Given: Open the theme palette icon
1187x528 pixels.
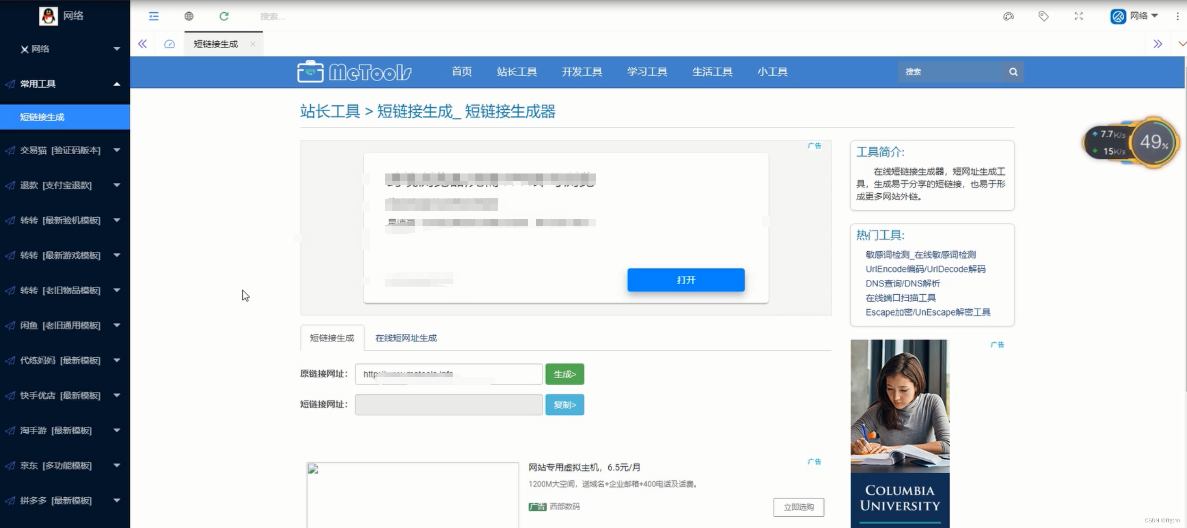Looking at the screenshot, I should (x=1008, y=16).
